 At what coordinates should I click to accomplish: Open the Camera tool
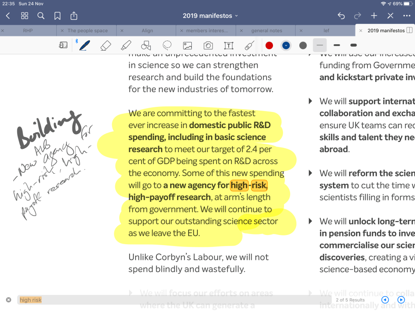[x=208, y=46]
